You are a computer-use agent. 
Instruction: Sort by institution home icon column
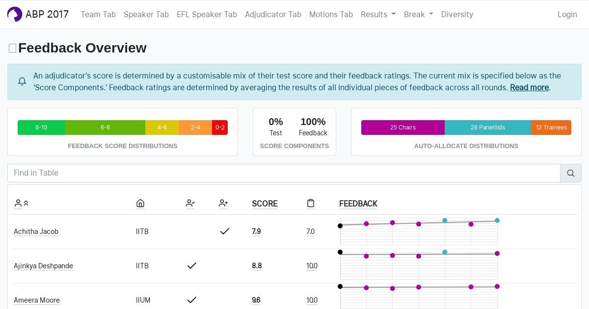(x=140, y=203)
